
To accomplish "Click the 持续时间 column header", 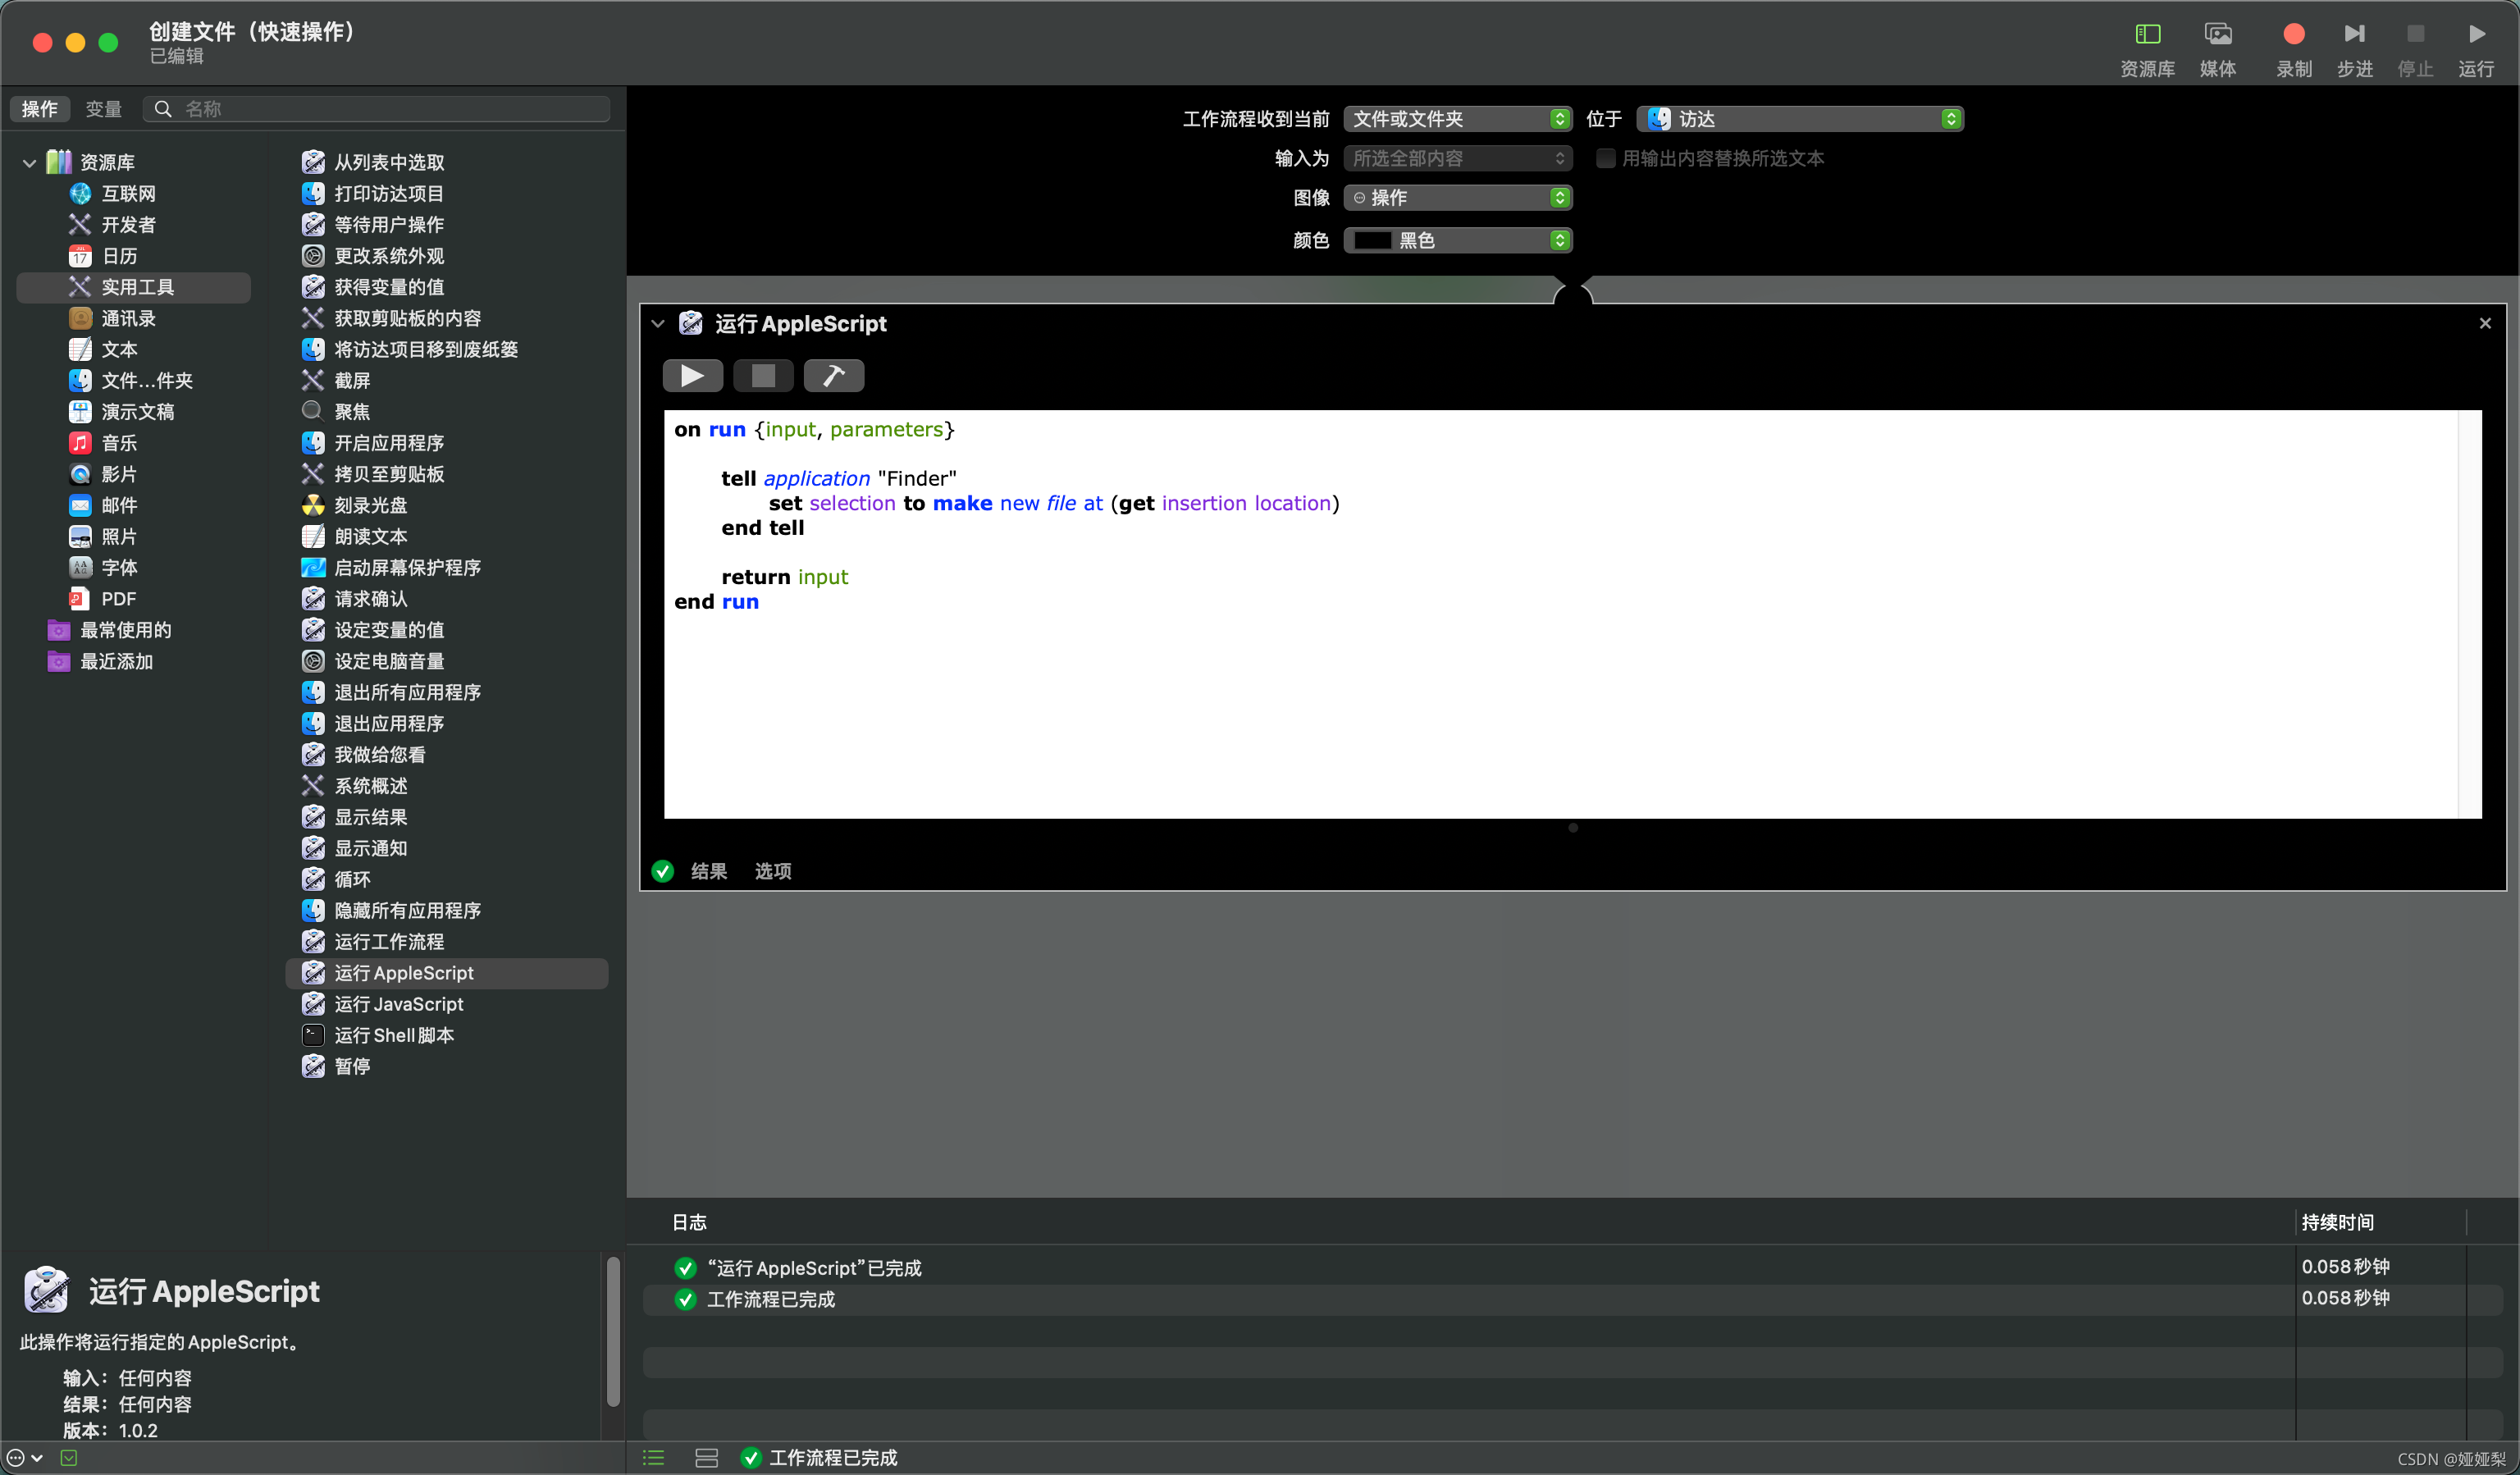I will (2337, 1222).
